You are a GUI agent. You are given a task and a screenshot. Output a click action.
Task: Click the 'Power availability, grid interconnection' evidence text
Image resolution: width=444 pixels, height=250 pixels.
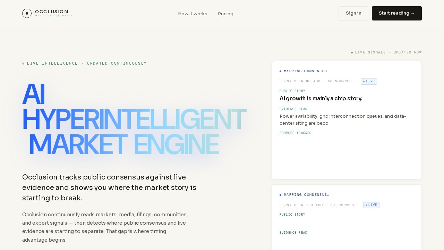343,120
